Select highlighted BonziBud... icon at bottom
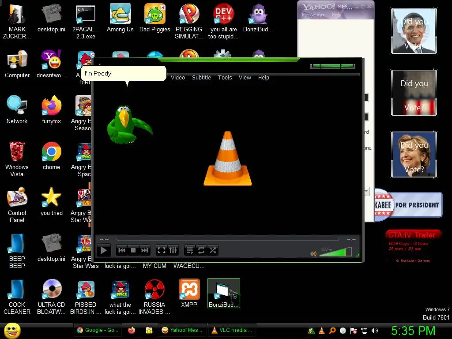Image resolution: width=452 pixels, height=339 pixels. (x=224, y=293)
